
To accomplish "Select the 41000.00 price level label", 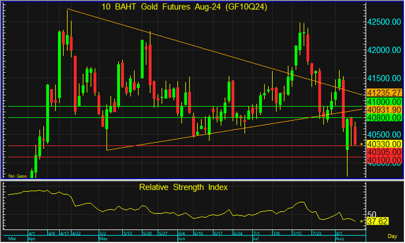I will (x=384, y=101).
